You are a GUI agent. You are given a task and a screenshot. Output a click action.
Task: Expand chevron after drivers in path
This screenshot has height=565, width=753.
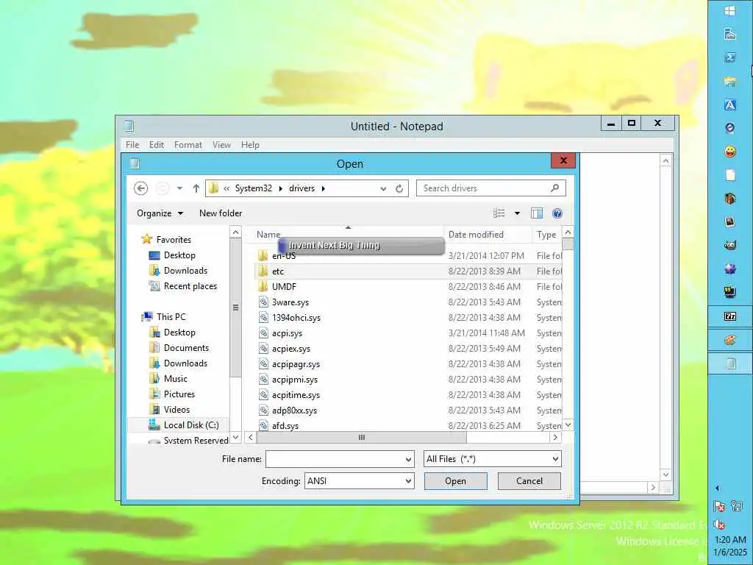coord(324,188)
